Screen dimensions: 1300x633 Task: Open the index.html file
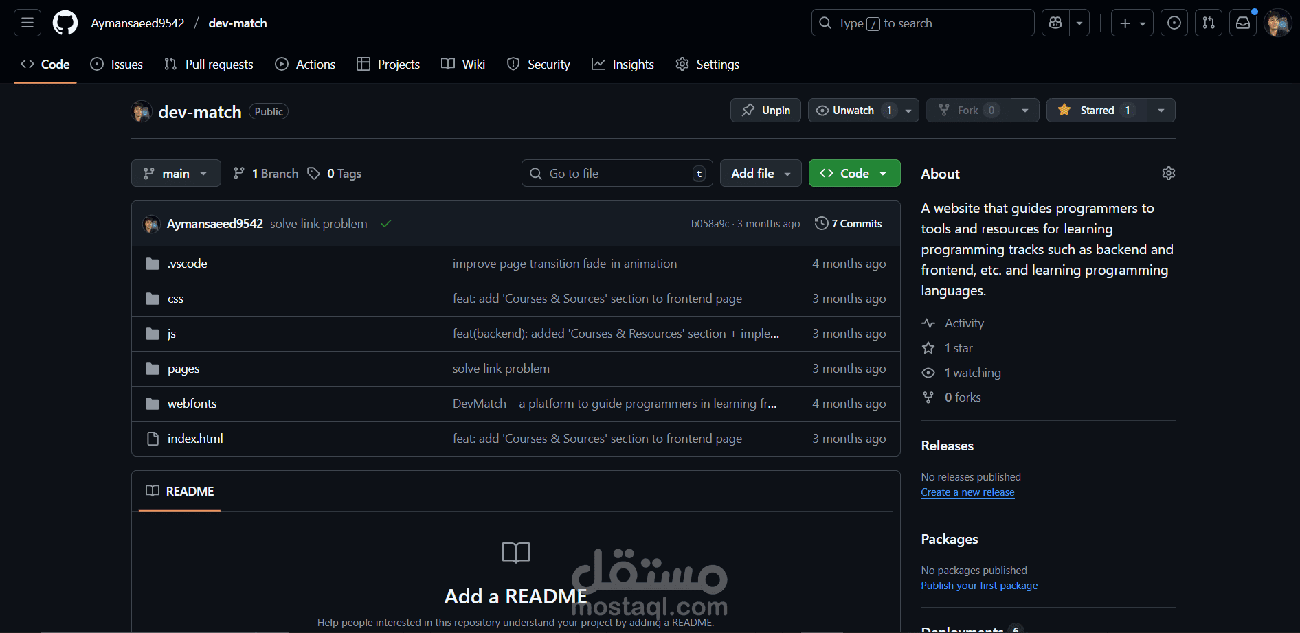195,439
